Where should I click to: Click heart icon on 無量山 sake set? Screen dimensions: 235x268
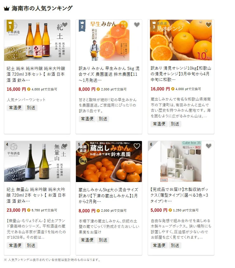(x=65, y=146)
